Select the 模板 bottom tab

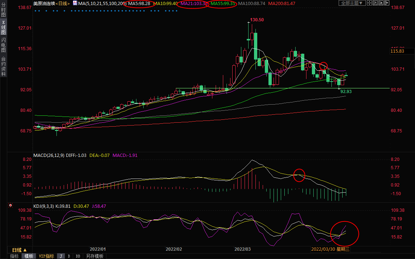(29, 256)
